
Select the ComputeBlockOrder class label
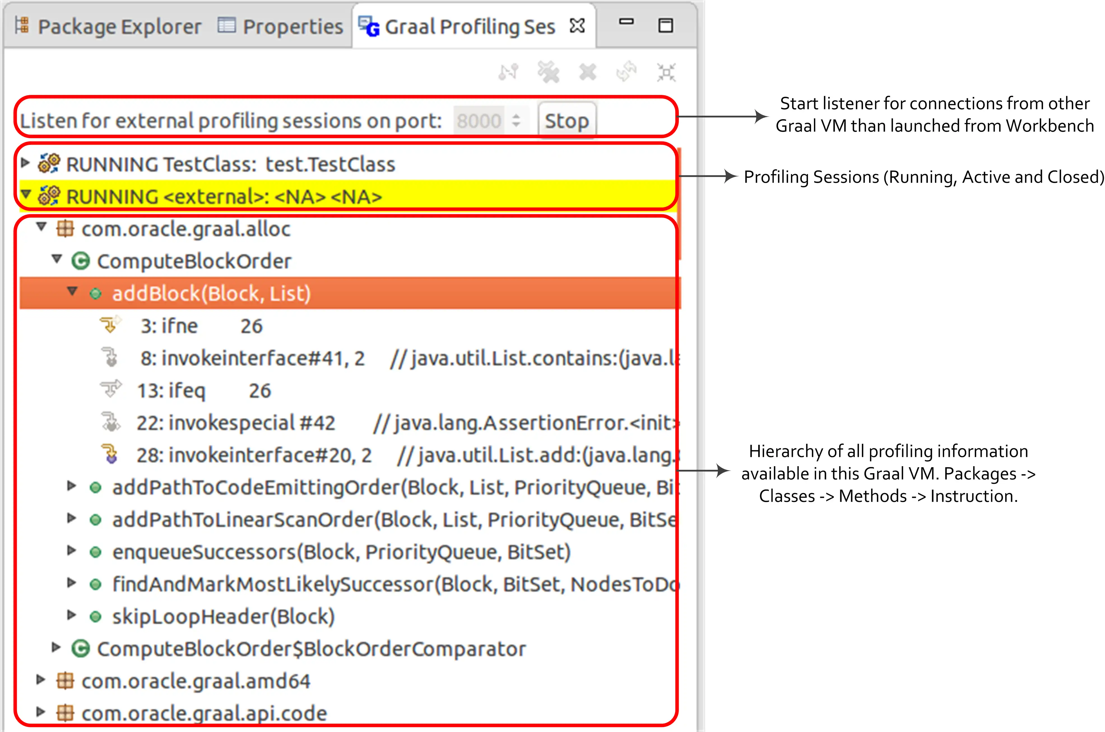pos(194,261)
